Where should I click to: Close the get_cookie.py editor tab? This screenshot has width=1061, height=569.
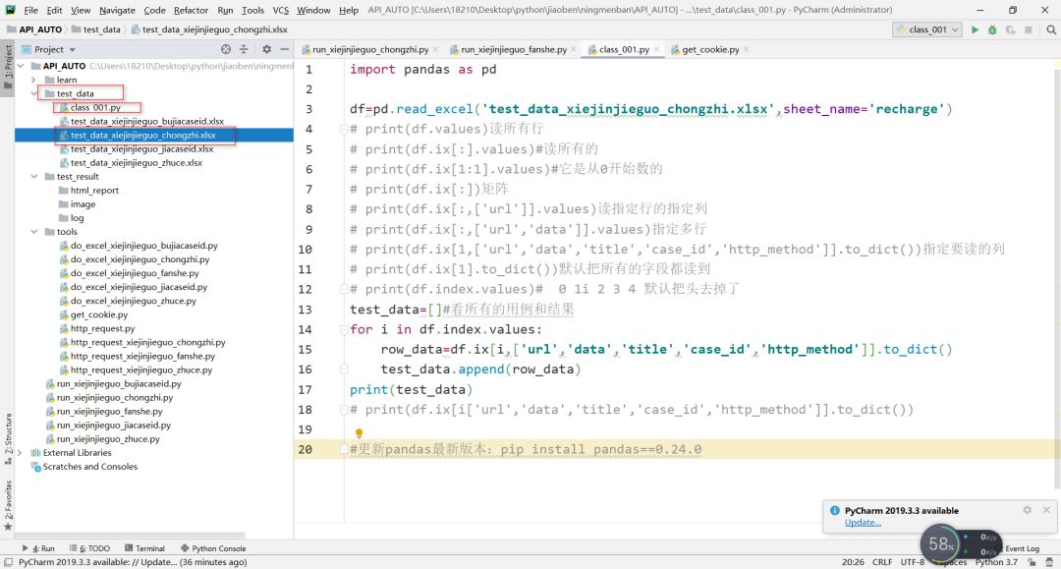click(746, 49)
